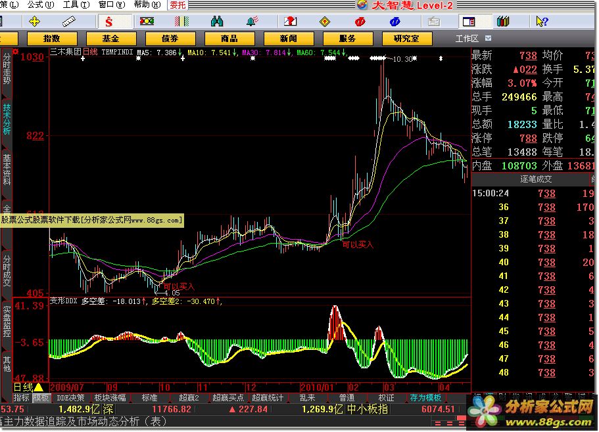Switch to the DDE决策 indicator tab
The width and height of the screenshot is (599, 432).
point(70,398)
